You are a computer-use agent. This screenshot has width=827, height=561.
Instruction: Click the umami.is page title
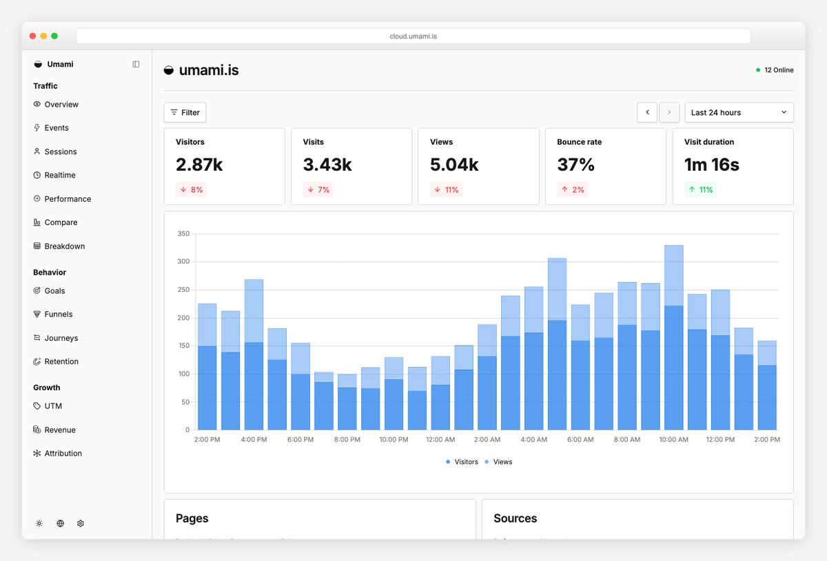(x=209, y=70)
